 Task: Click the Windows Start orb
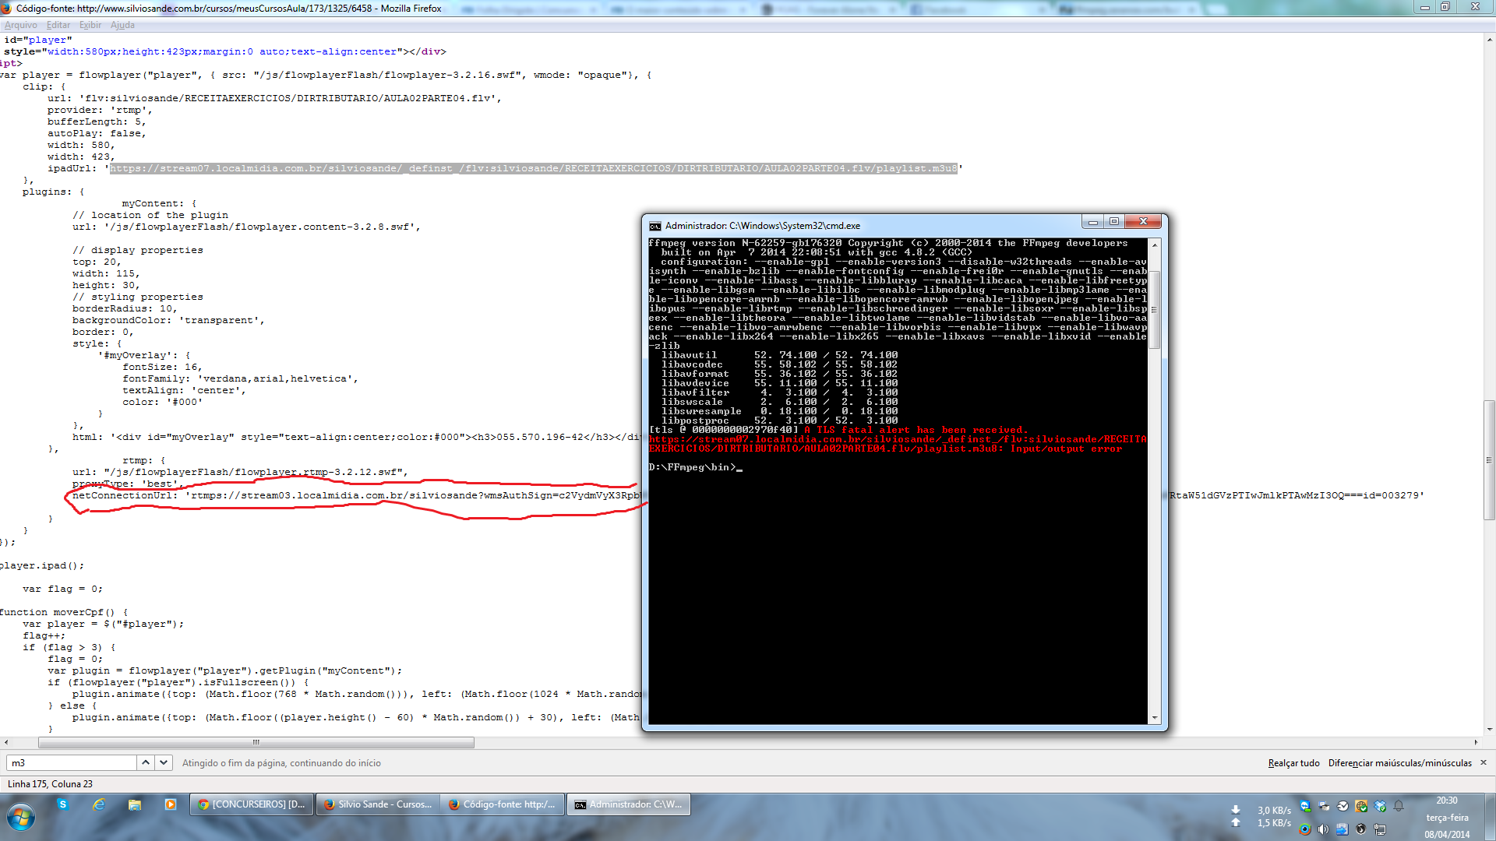tap(21, 818)
